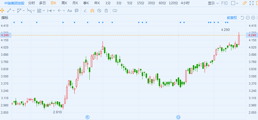Select the 4小时 period
The height and width of the screenshot is (120, 258).
185,3
